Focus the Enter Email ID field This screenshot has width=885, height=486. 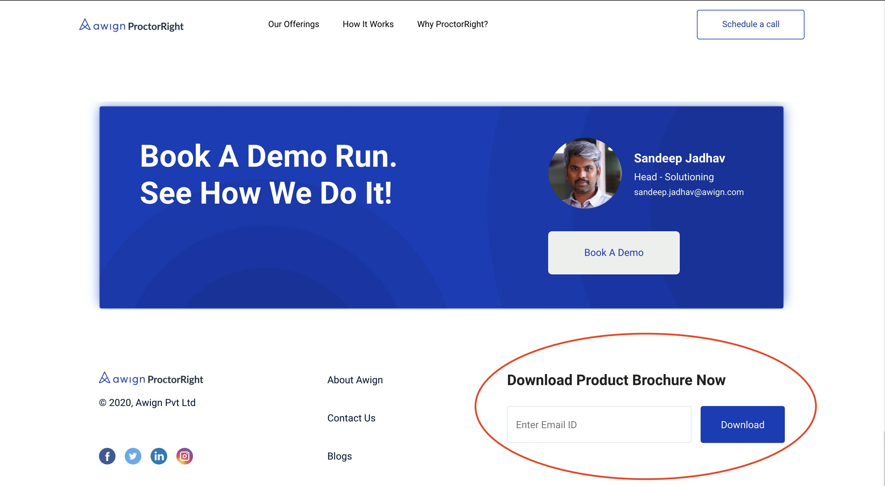tap(599, 424)
